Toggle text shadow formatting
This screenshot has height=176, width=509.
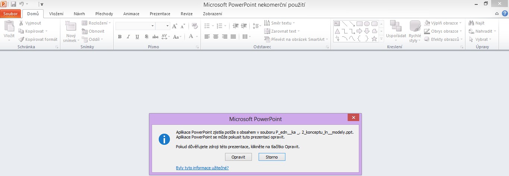tap(146, 36)
